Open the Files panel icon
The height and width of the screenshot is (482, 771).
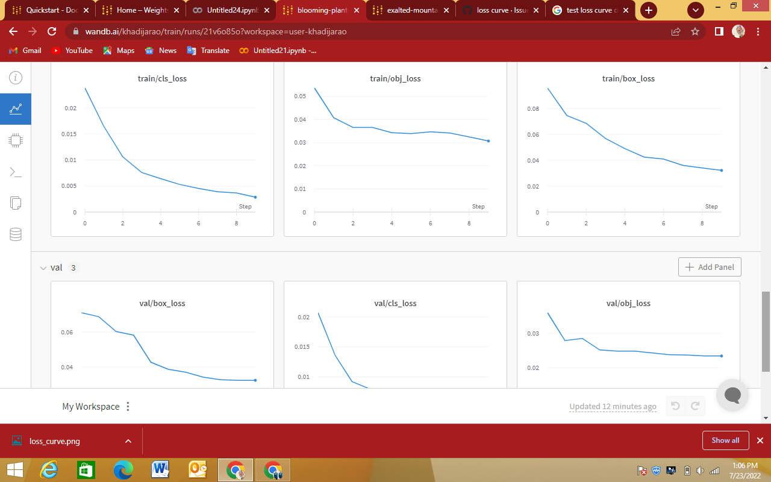point(15,203)
